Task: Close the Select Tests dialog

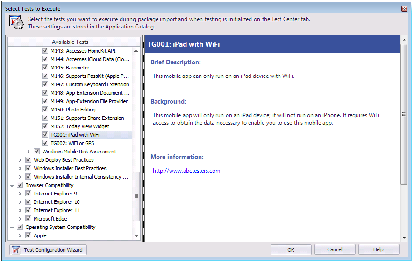Action: 404,9
